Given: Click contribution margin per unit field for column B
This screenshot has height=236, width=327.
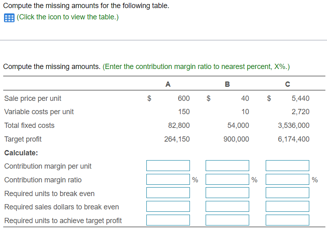Looking at the screenshot, I should [x=227, y=165].
